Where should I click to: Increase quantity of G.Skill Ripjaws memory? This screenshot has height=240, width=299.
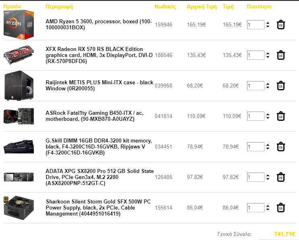coord(268,145)
